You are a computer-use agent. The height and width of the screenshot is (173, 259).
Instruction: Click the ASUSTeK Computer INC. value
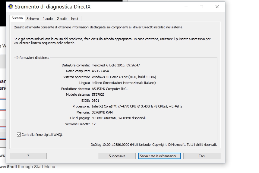[110, 89]
